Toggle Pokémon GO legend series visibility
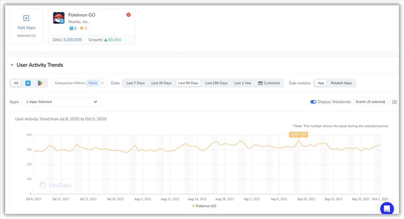Image resolution: width=404 pixels, height=219 pixels. [x=204, y=206]
